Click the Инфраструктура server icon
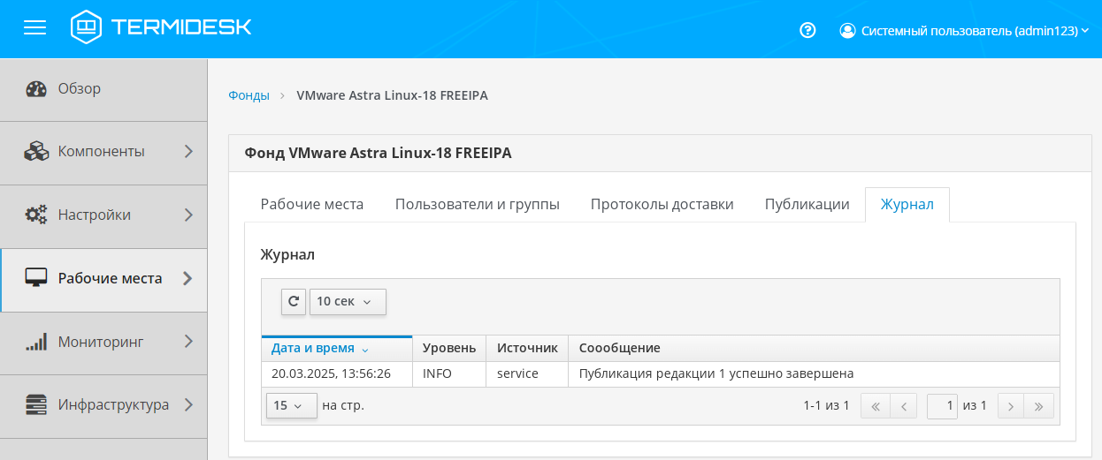 [36, 405]
